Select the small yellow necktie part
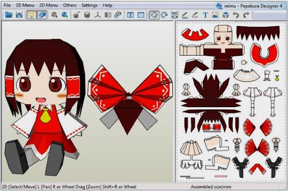Viewport: 288px width, 191px height. point(277,78)
